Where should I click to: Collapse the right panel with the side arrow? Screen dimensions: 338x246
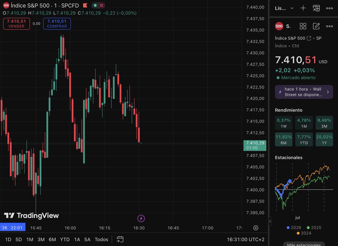[x=270, y=222]
